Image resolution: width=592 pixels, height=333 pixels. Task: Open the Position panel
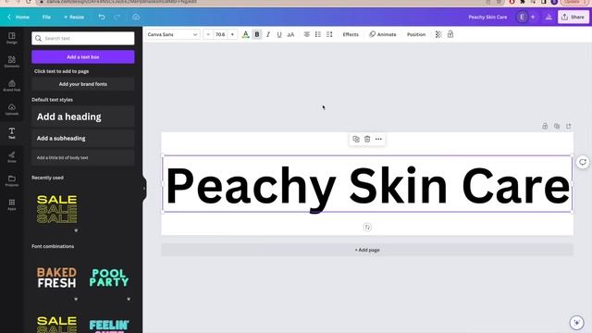[416, 34]
